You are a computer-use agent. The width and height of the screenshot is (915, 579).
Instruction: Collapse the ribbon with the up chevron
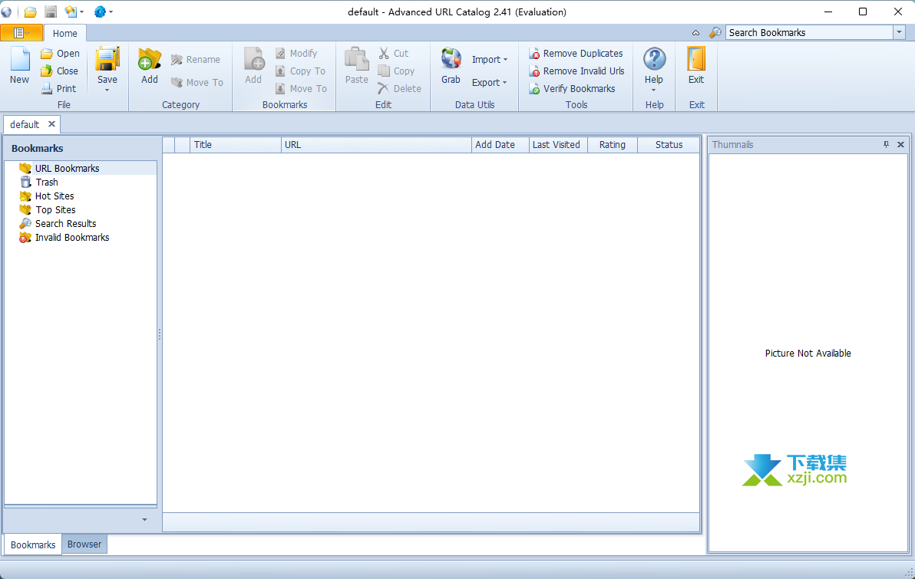695,33
